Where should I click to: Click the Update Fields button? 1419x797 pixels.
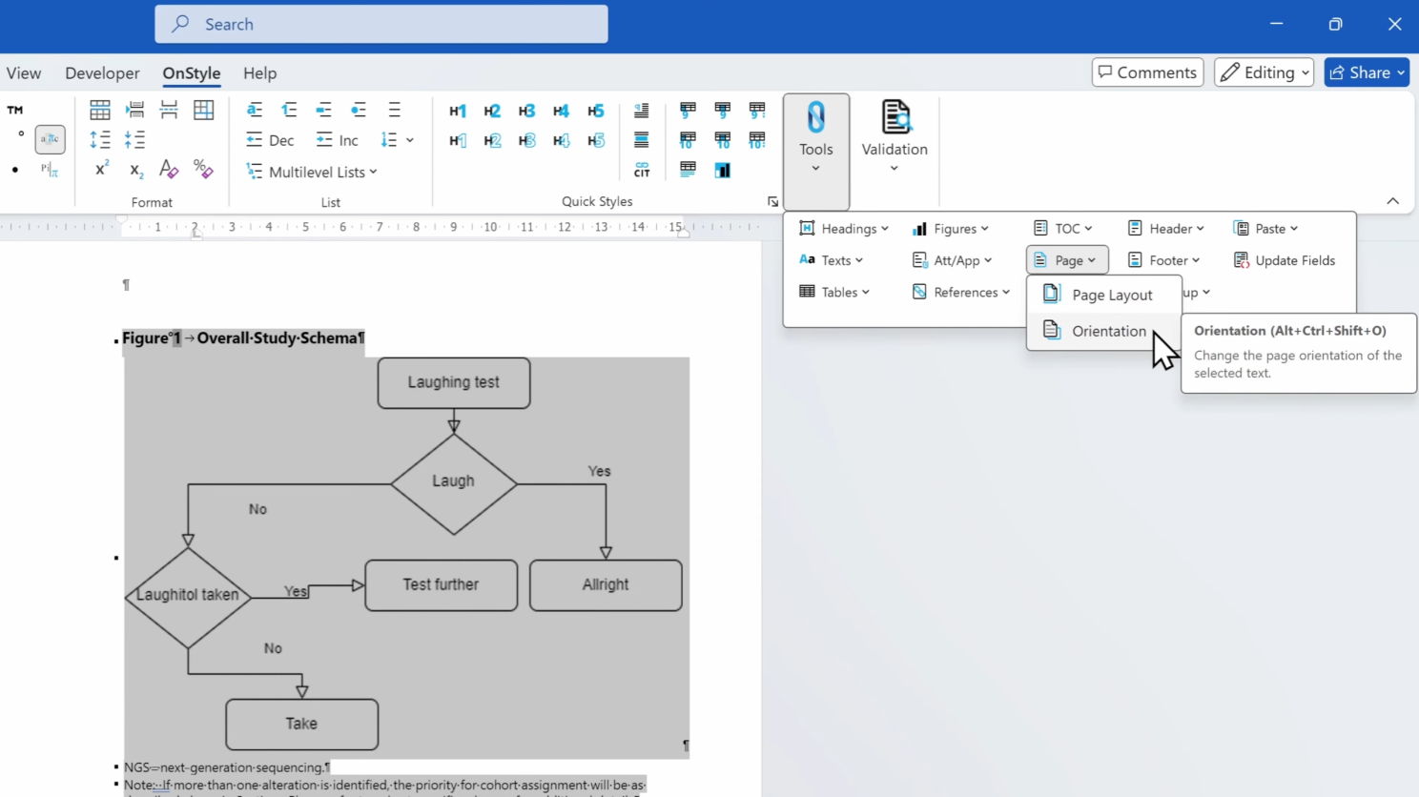(1285, 260)
